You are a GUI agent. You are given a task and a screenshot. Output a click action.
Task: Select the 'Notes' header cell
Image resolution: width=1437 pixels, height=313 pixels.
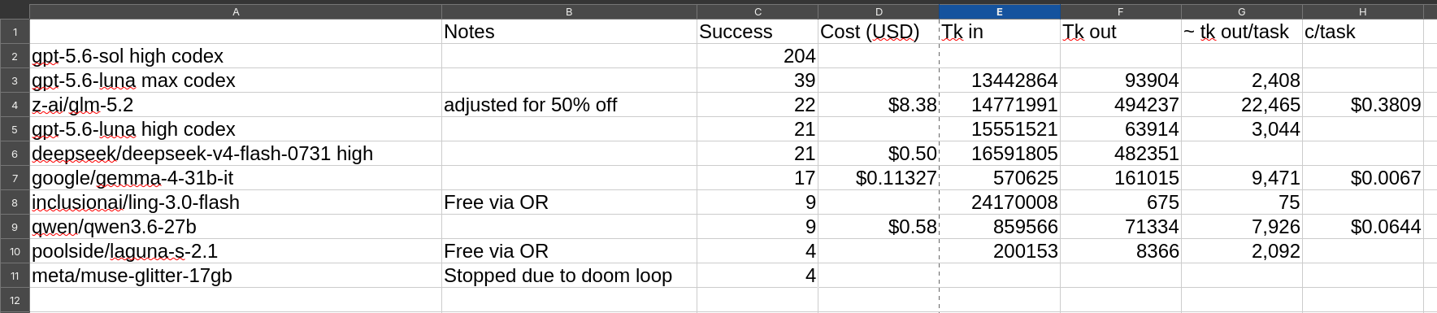click(x=569, y=32)
